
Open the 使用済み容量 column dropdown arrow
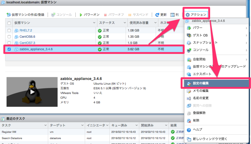tap(155, 23)
